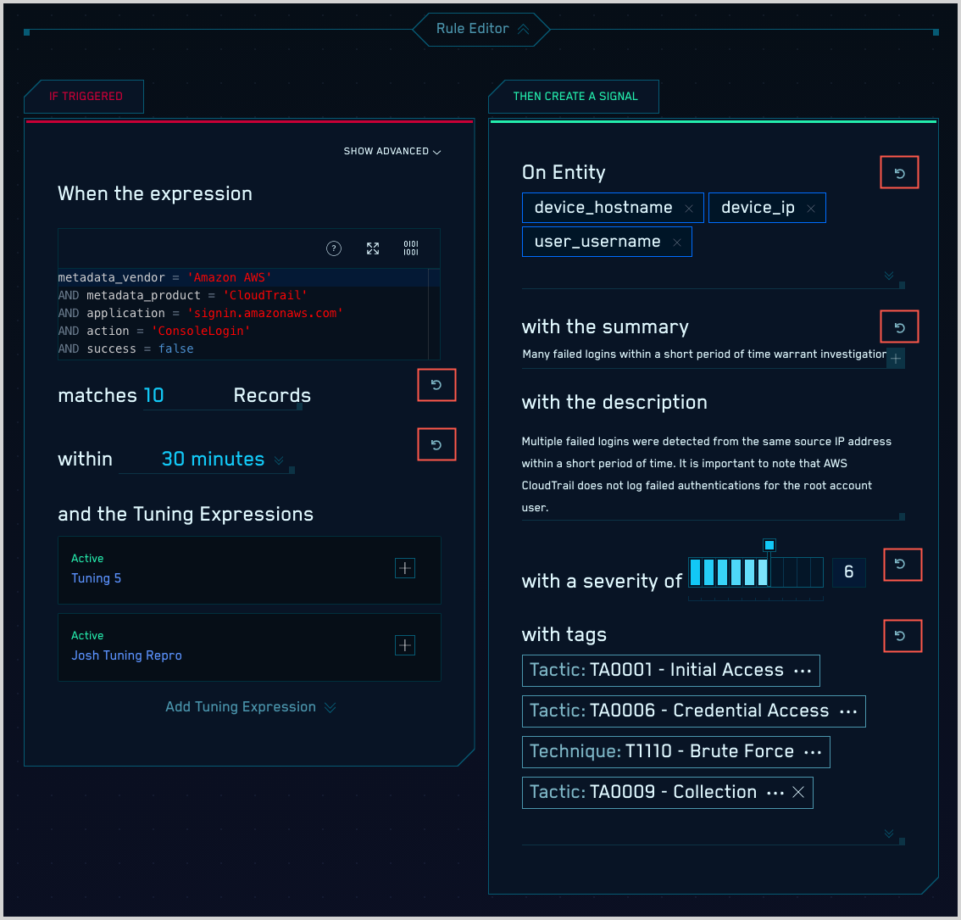This screenshot has width=961, height=920.
Task: Open the Josh Tuning Repro link
Action: tap(126, 655)
